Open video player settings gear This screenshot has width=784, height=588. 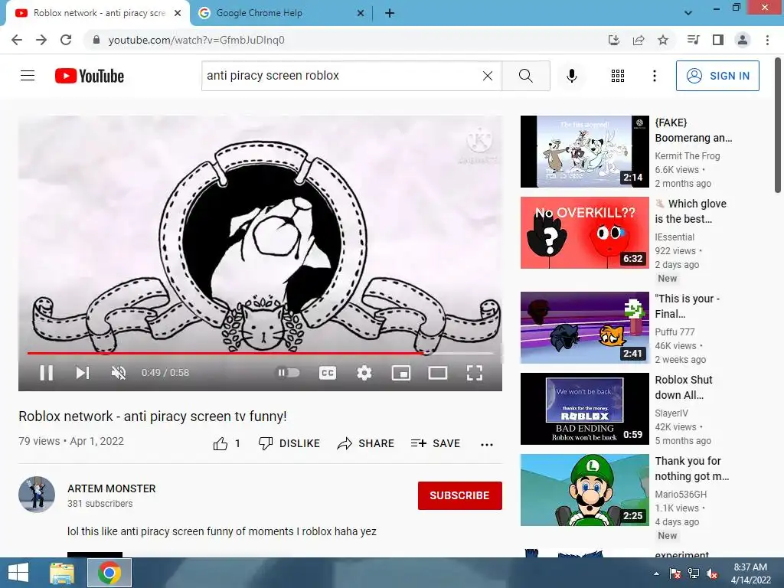point(364,373)
